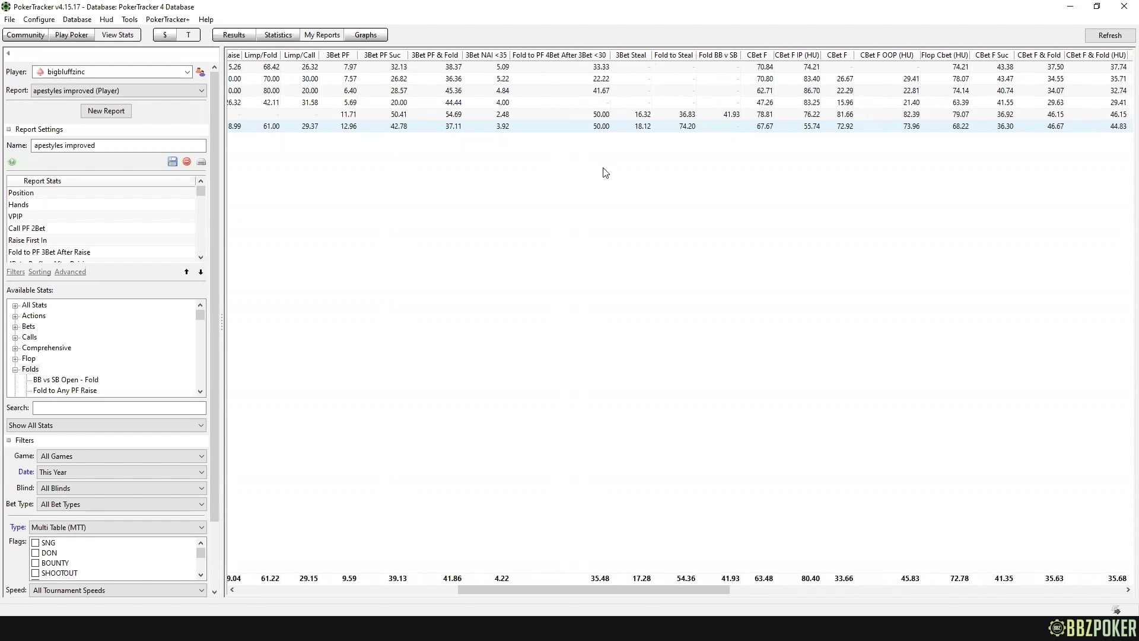
Task: Expand the Folds category in Available Stats
Action: click(16, 369)
